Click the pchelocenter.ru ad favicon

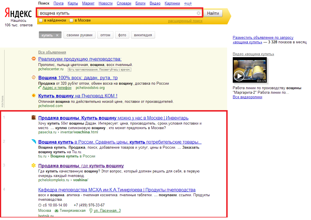tap(33, 59)
